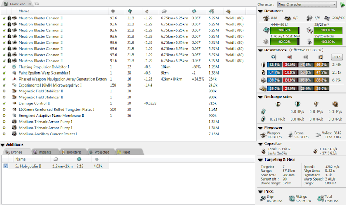The width and height of the screenshot is (346, 205).
Task: Open a new fit tab beside Talos
Action: (37, 4)
